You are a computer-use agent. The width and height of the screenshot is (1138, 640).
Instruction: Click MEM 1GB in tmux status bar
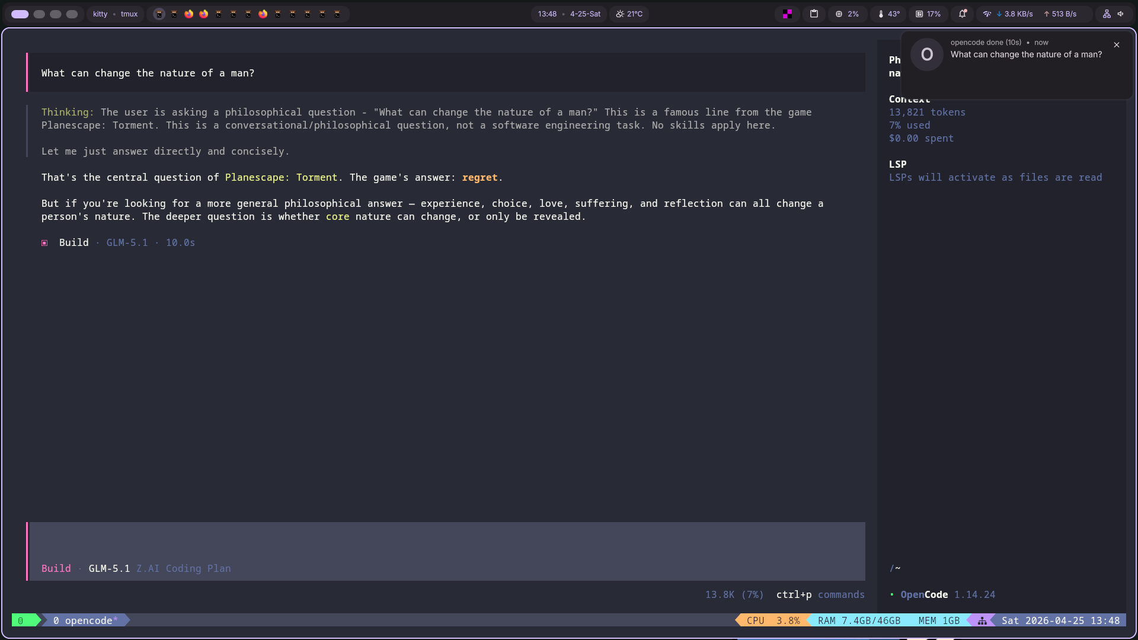[x=939, y=620]
